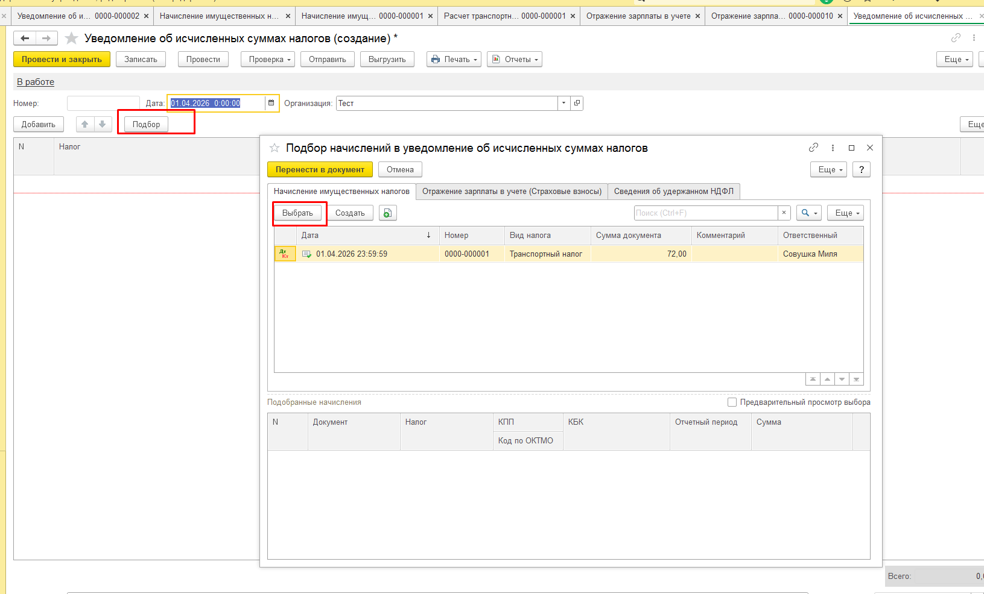Click the Создать button in the dialog
The width and height of the screenshot is (984, 594).
[x=350, y=213]
